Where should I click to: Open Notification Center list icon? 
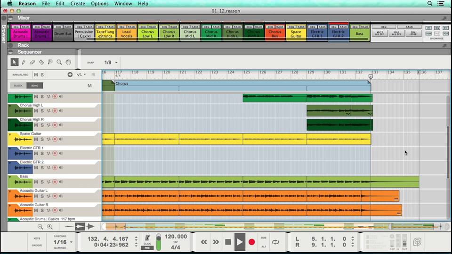pos(441,3)
